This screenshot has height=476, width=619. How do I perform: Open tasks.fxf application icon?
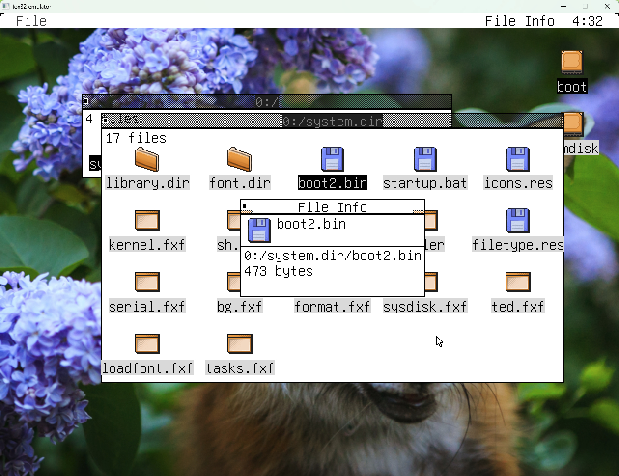[x=239, y=344]
